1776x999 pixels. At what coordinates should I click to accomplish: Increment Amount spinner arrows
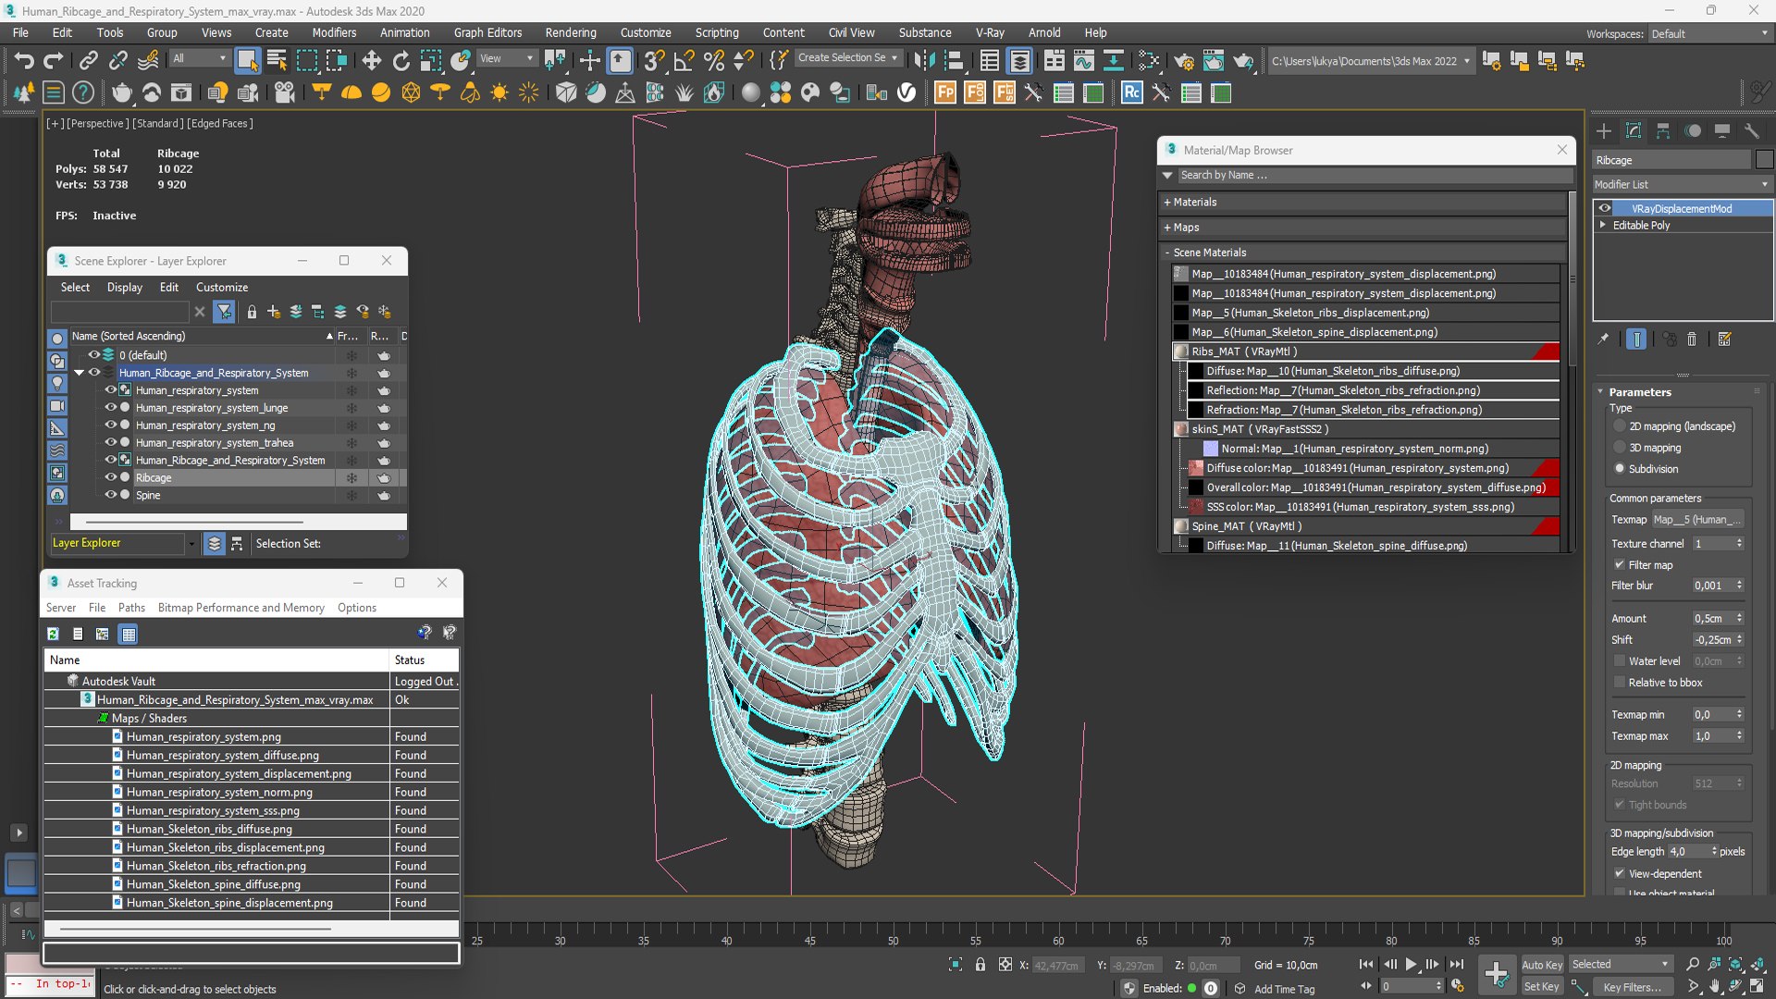click(x=1739, y=618)
